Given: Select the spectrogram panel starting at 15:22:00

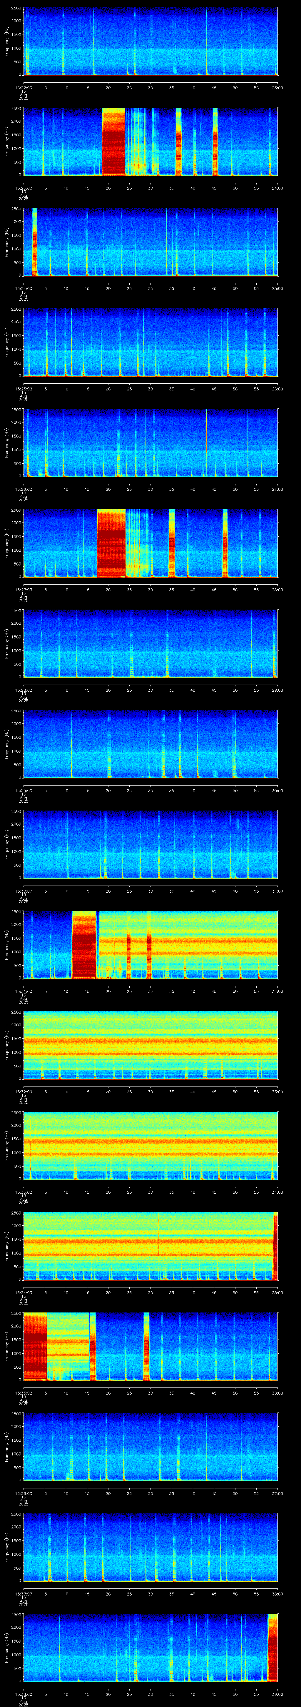Looking at the screenshot, I should point(151,41).
